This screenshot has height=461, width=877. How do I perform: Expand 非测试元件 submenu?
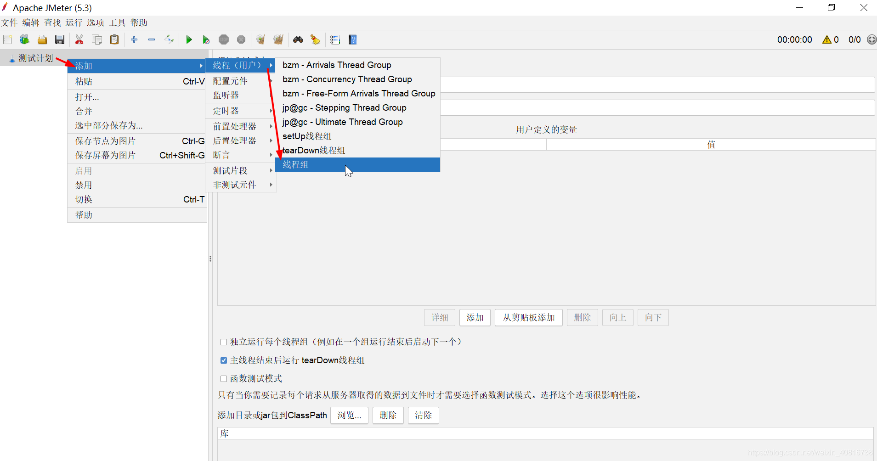[240, 185]
